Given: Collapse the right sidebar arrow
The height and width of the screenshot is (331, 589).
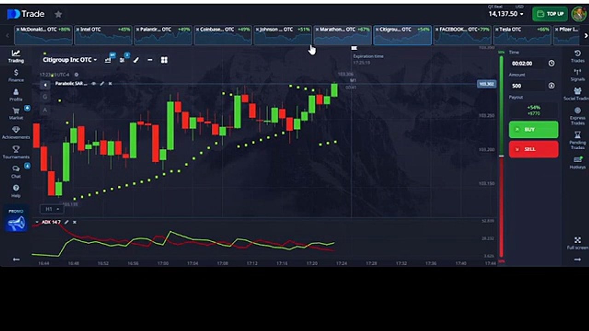Looking at the screenshot, I should click(577, 260).
